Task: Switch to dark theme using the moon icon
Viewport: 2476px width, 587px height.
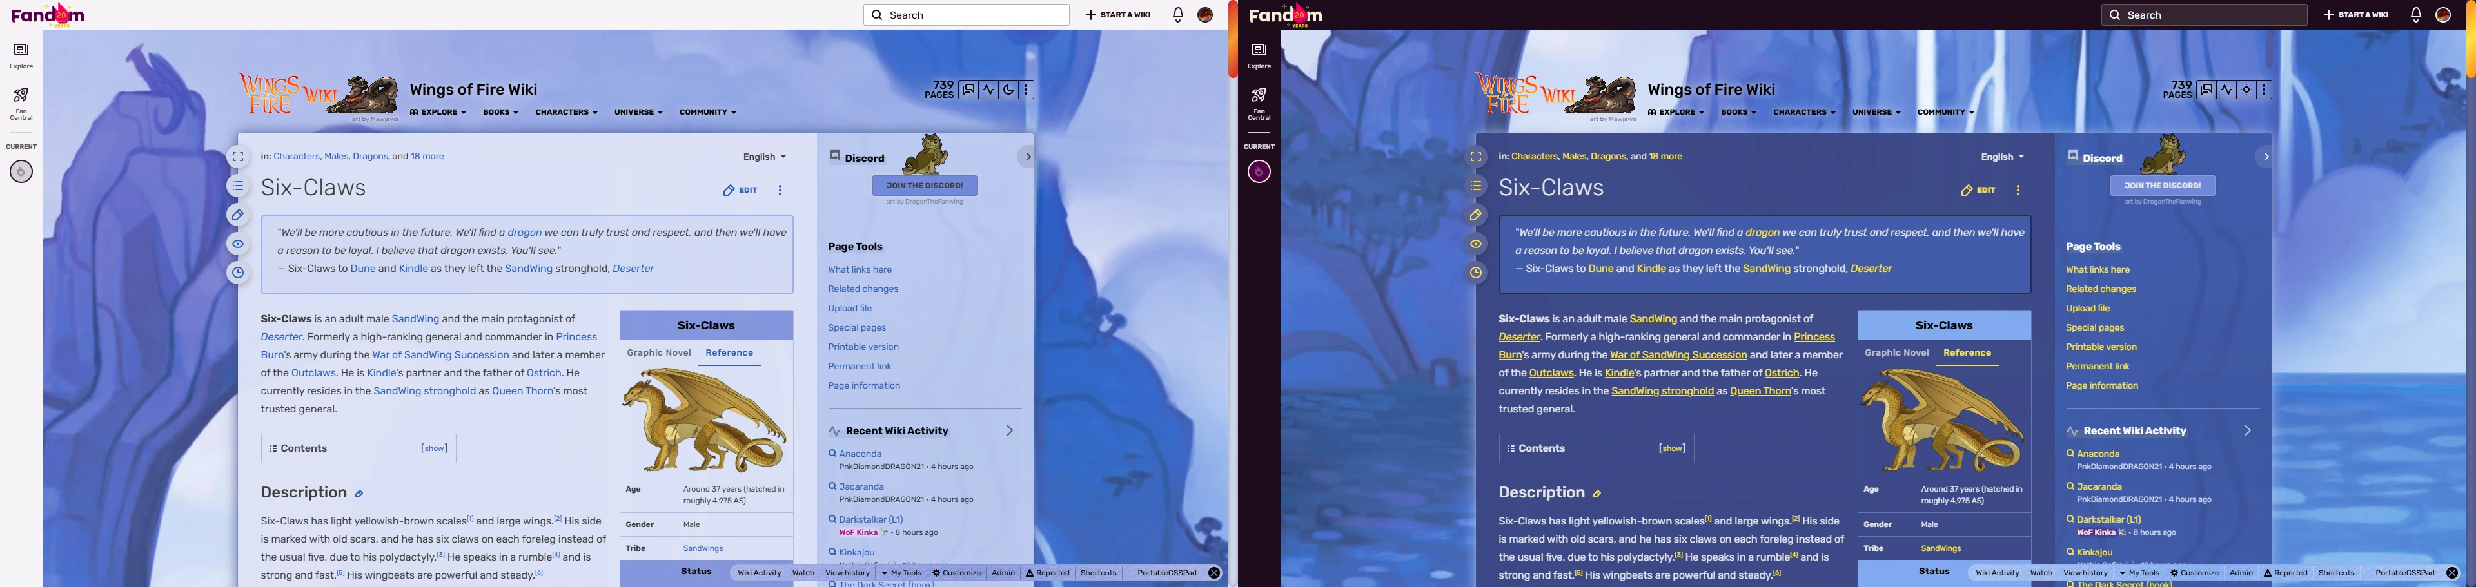Action: click(1008, 90)
